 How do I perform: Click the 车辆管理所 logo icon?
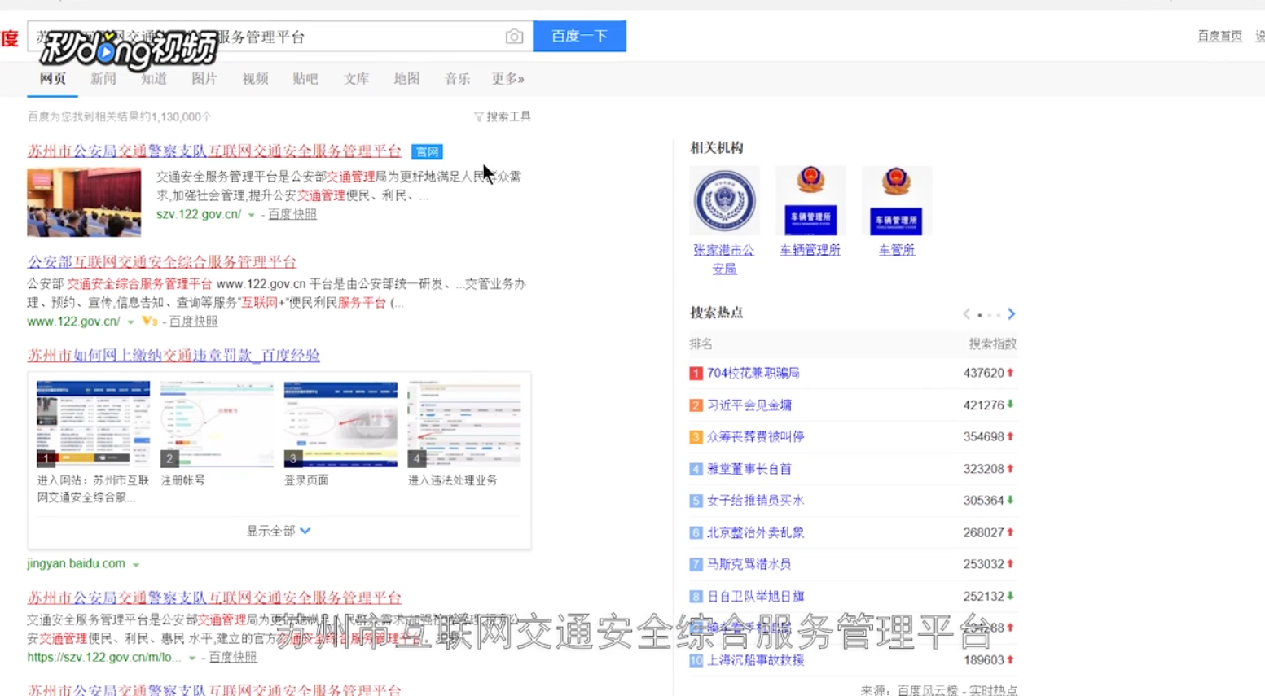click(810, 201)
